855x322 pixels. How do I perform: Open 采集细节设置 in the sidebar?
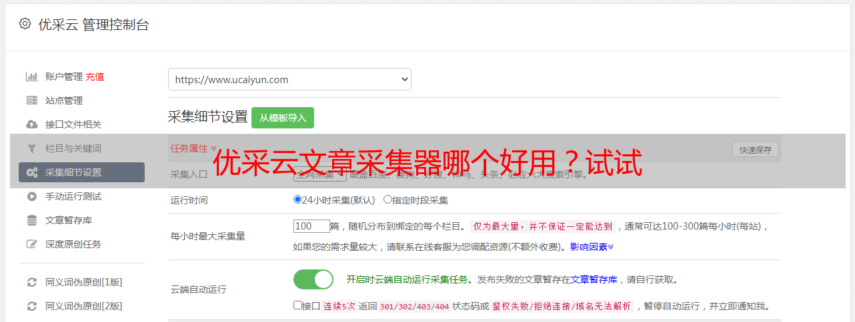[x=81, y=172]
